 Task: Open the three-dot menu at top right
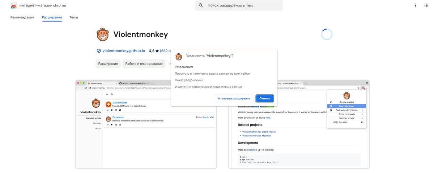pyautogui.click(x=415, y=5)
